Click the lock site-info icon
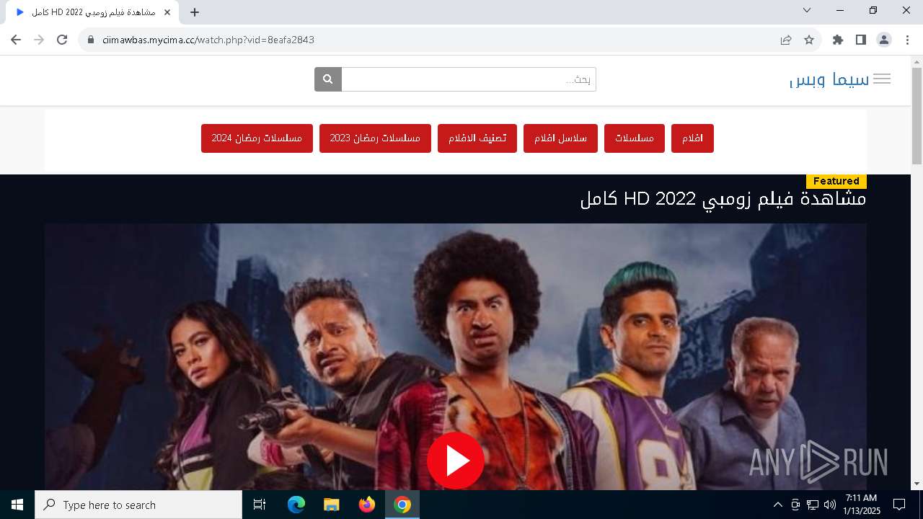 pos(91,40)
